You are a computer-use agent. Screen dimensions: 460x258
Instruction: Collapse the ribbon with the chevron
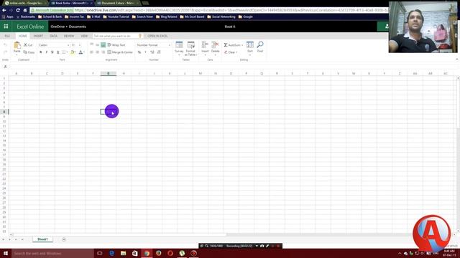[457, 59]
